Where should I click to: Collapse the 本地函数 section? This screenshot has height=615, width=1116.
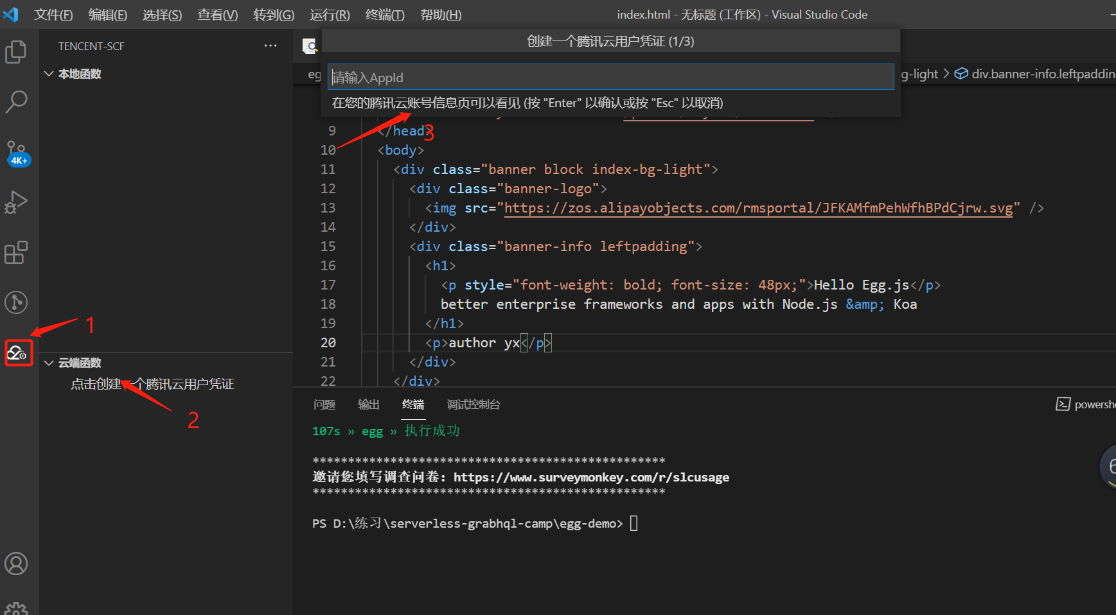(x=49, y=74)
